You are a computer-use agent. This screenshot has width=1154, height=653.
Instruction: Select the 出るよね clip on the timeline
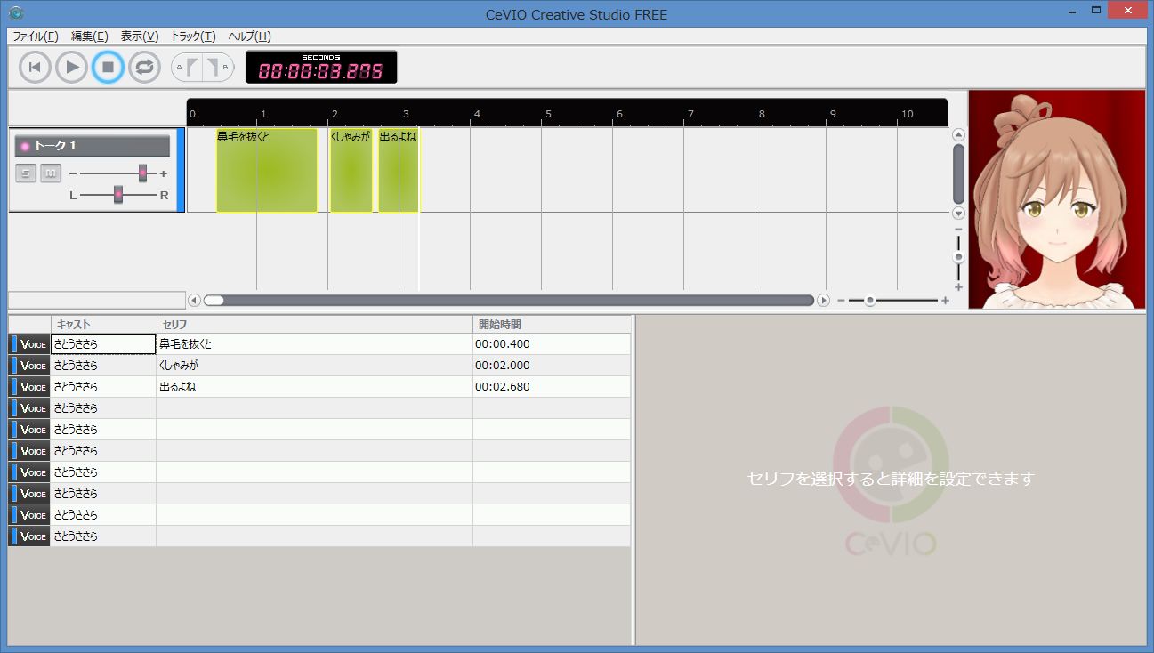(399, 171)
